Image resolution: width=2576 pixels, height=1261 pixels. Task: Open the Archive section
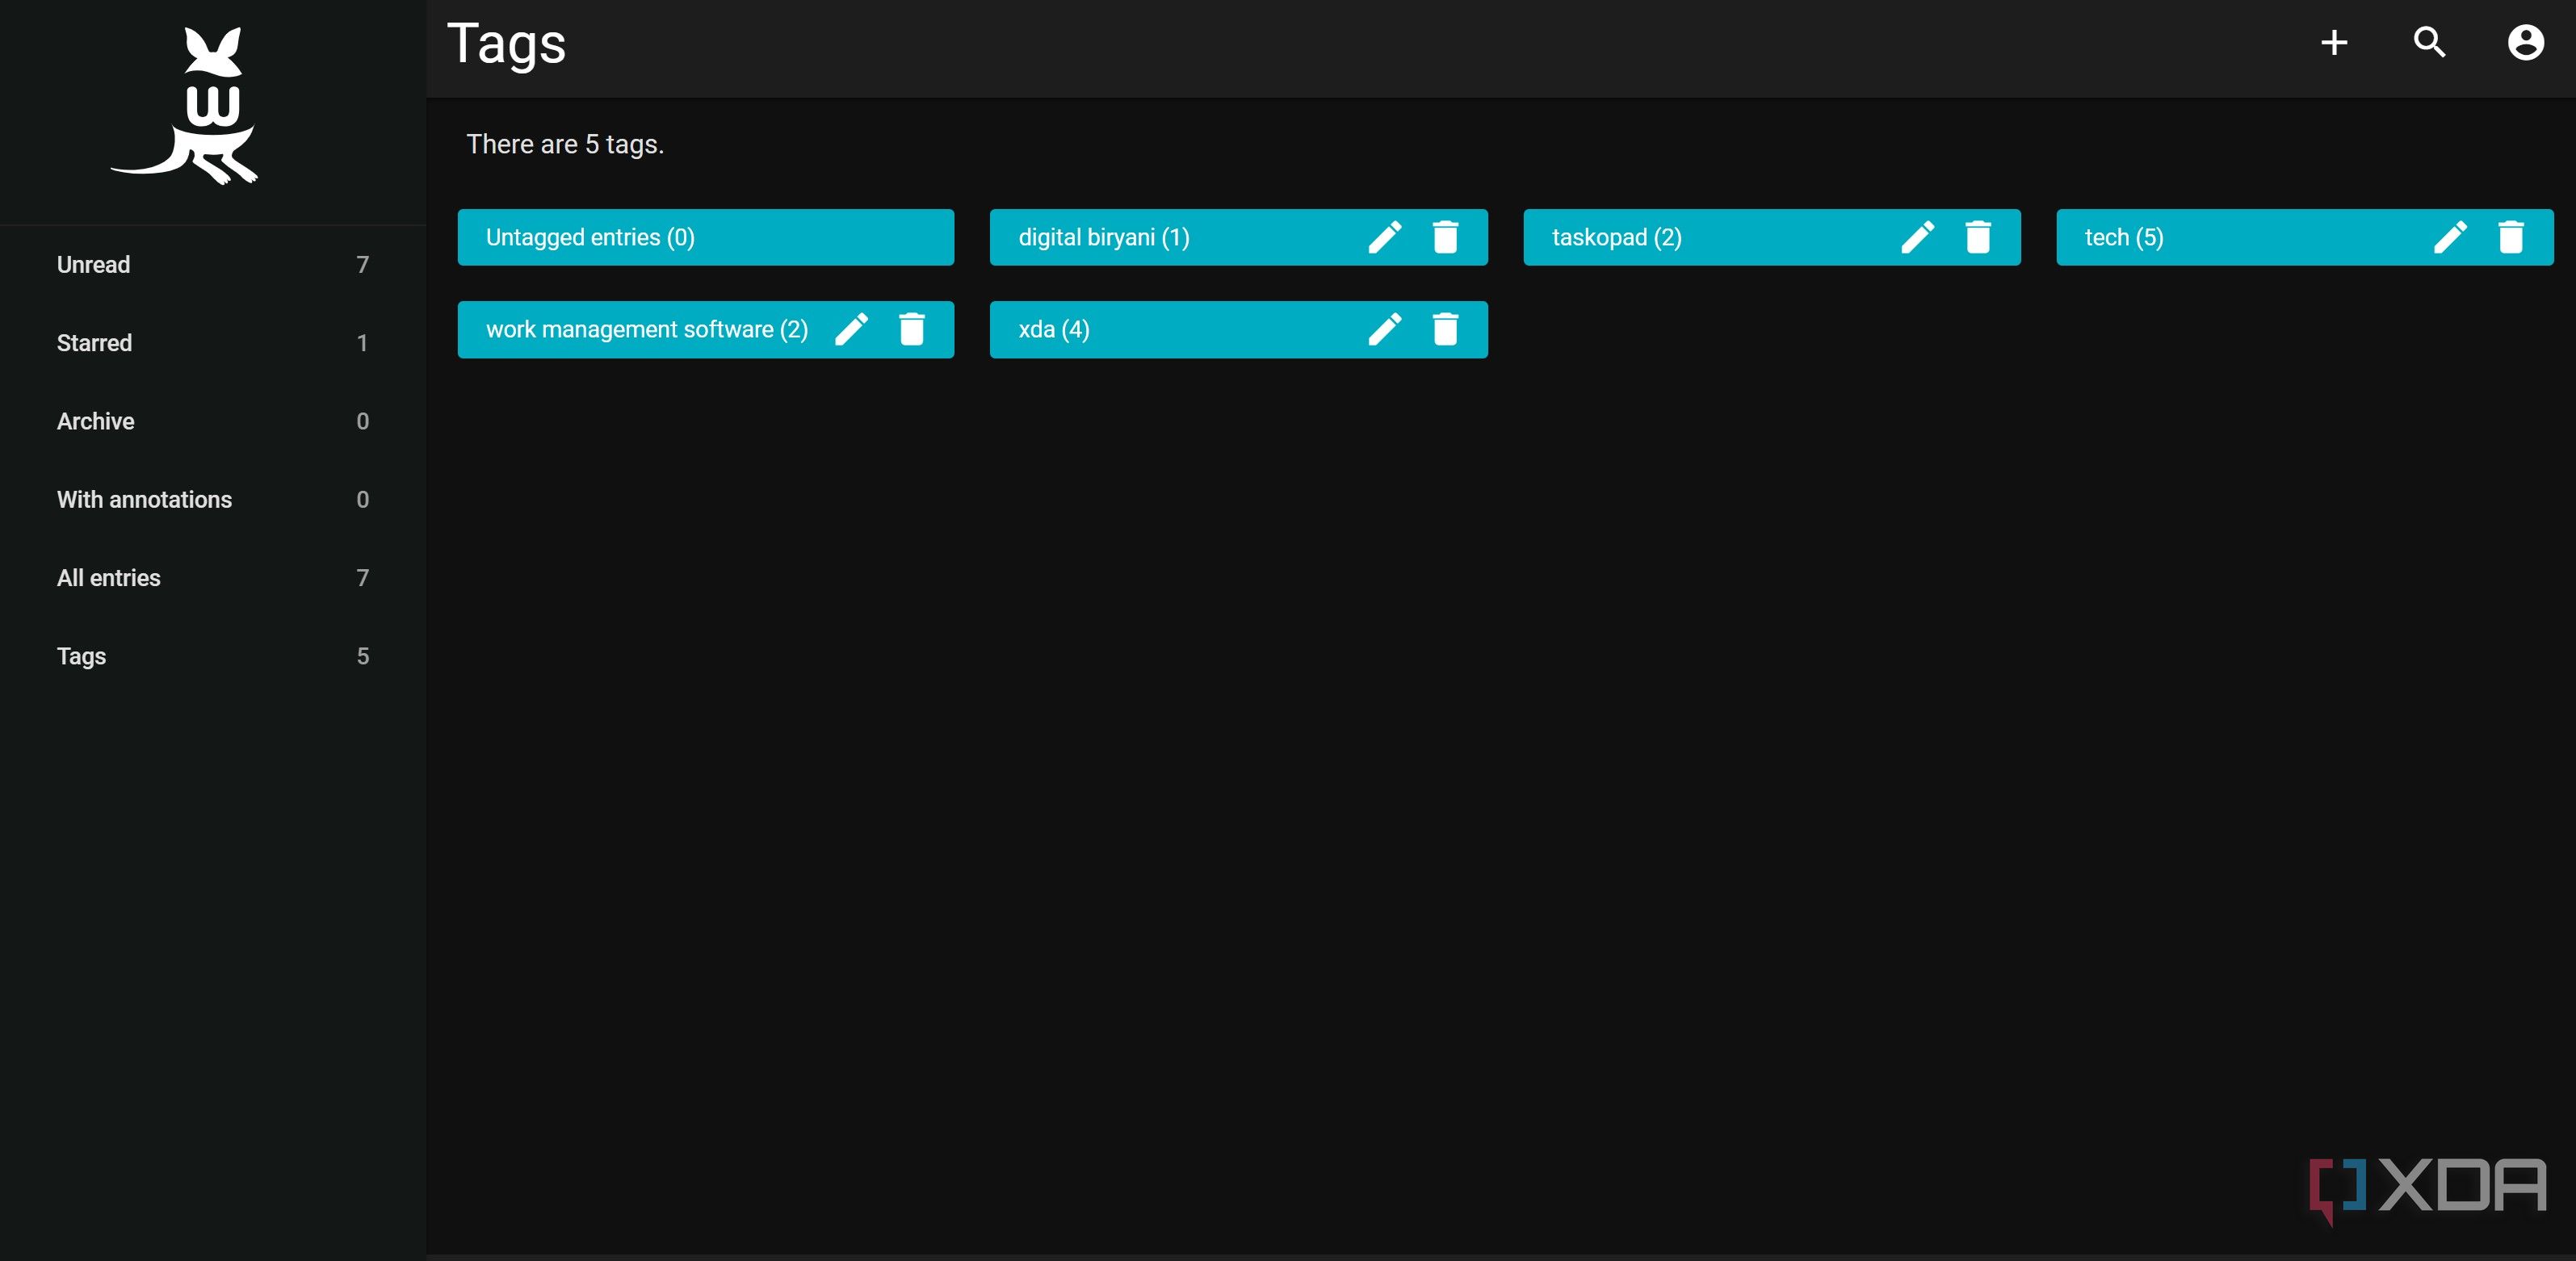(213, 421)
